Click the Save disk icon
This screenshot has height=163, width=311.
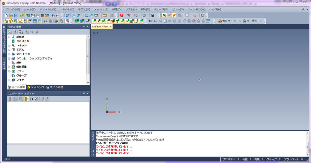point(16,15)
